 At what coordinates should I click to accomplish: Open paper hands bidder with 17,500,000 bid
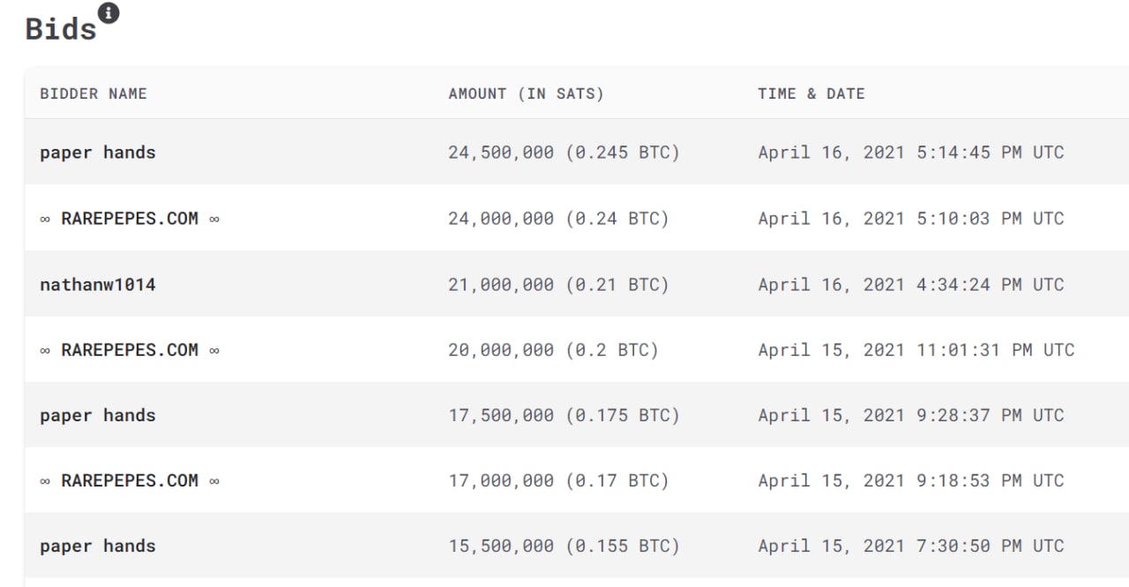coord(98,415)
